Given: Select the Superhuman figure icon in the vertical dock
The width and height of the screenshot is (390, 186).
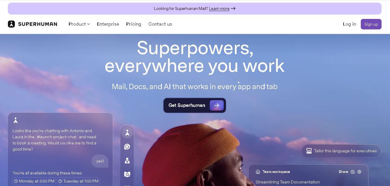Looking at the screenshot, I should click(127, 133).
